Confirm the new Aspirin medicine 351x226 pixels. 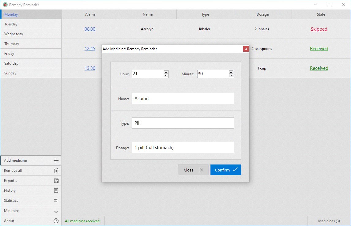(x=226, y=170)
